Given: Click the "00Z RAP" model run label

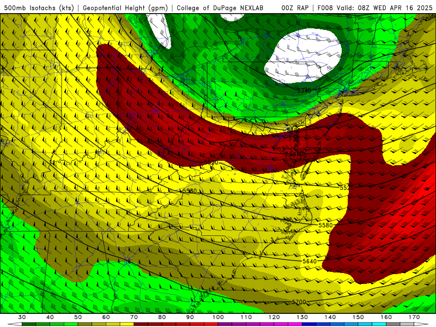Looking at the screenshot, I should 295,8.
